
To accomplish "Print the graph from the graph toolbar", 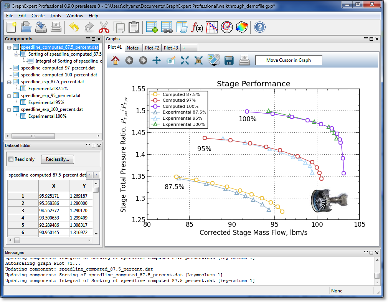I will click(244, 60).
